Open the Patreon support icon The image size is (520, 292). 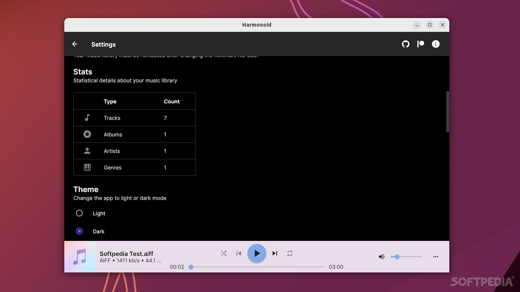click(420, 44)
